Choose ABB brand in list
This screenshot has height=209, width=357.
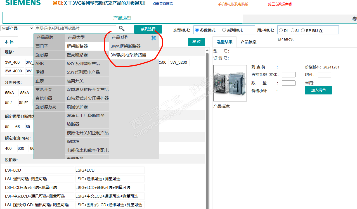(x=49, y=63)
